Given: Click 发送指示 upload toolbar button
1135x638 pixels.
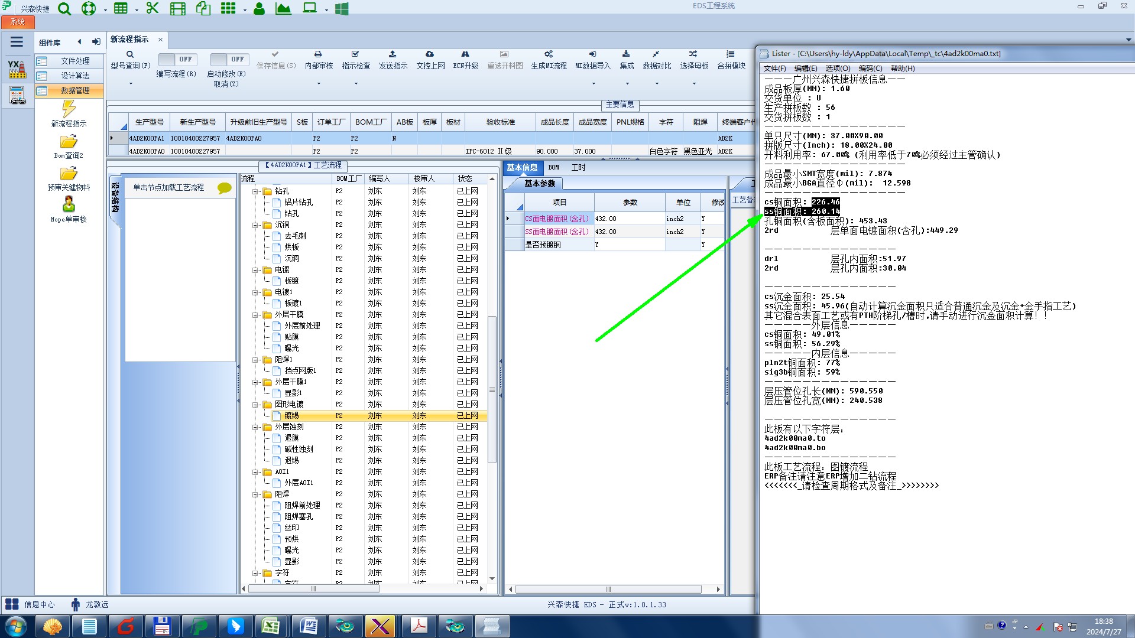Looking at the screenshot, I should pos(393,60).
